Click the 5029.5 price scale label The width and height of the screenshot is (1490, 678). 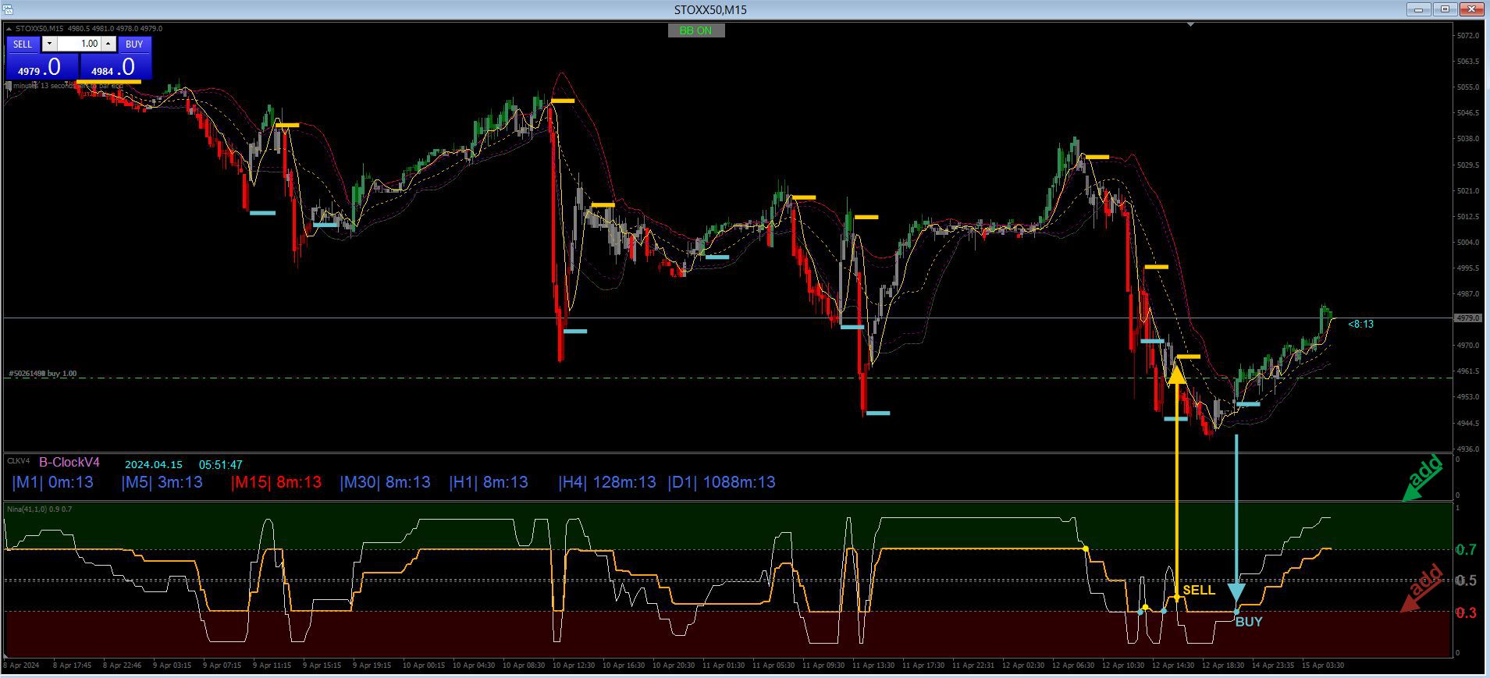tap(1468, 165)
